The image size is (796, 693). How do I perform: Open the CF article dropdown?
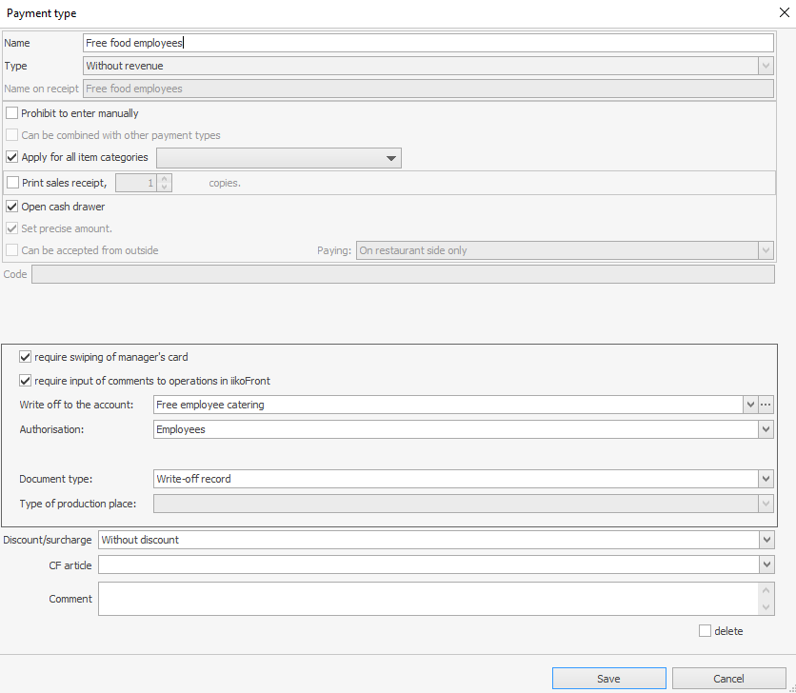click(x=766, y=564)
